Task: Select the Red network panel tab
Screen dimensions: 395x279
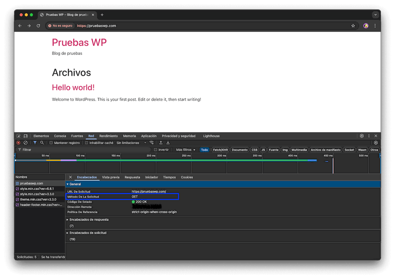Action: click(91, 136)
